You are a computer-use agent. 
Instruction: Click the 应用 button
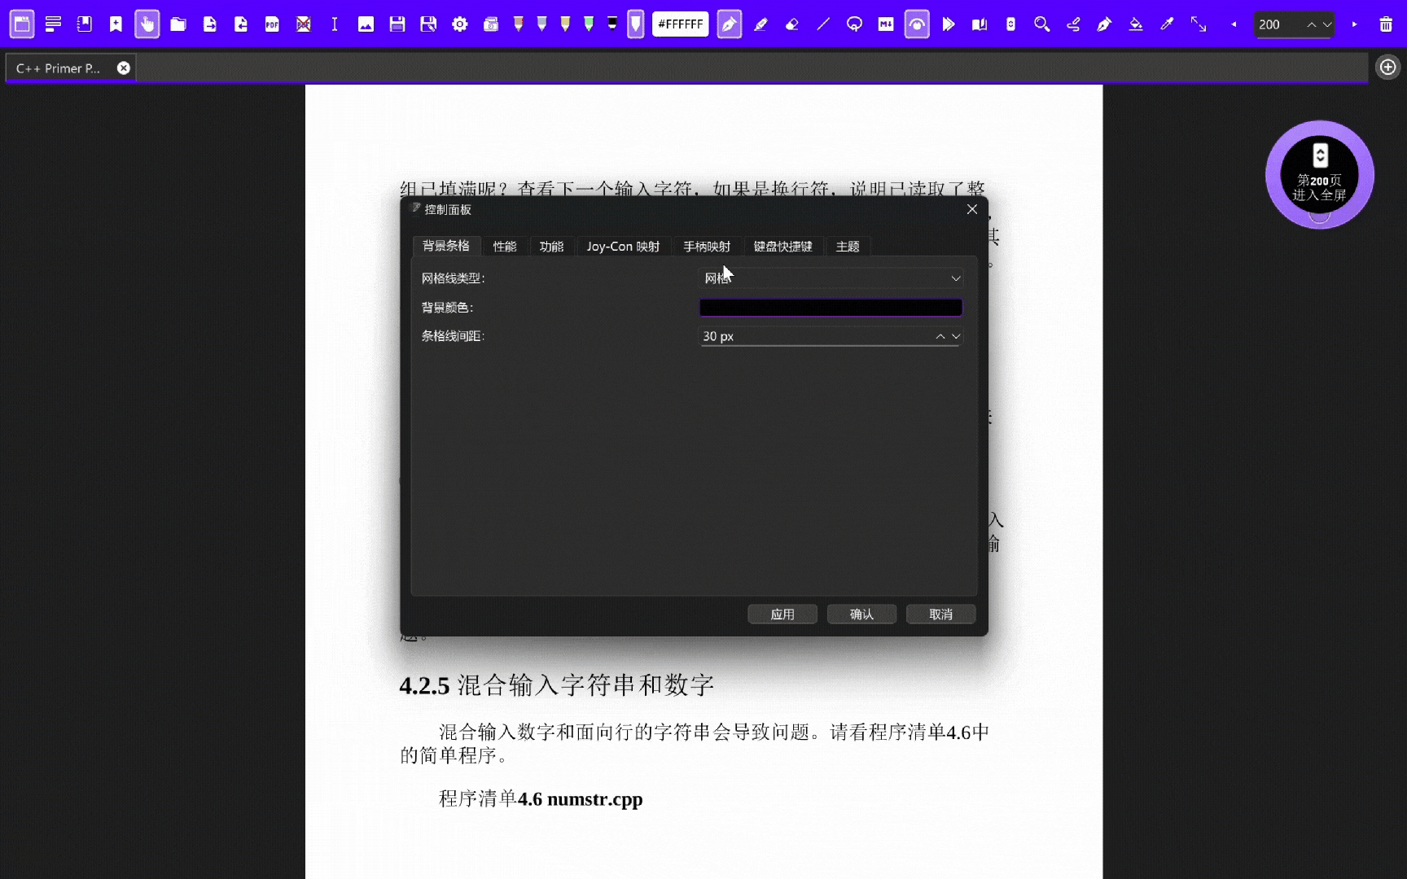coord(782,614)
